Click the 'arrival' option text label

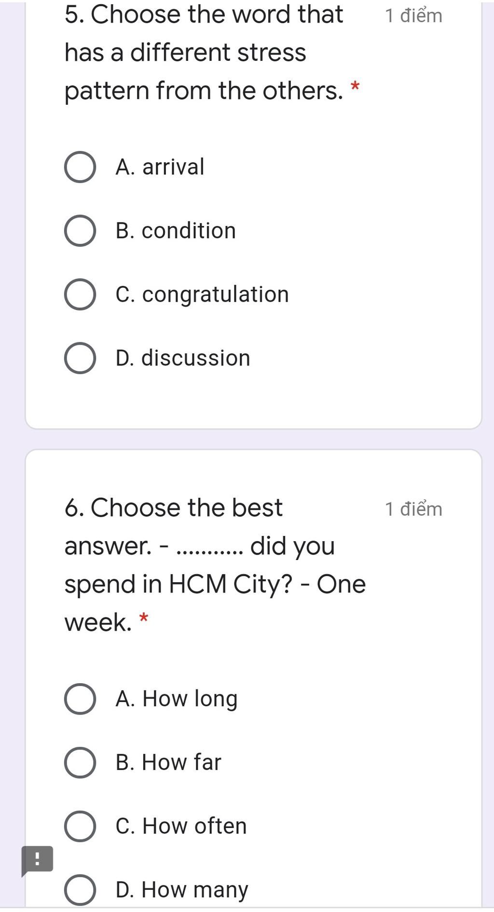(x=160, y=167)
